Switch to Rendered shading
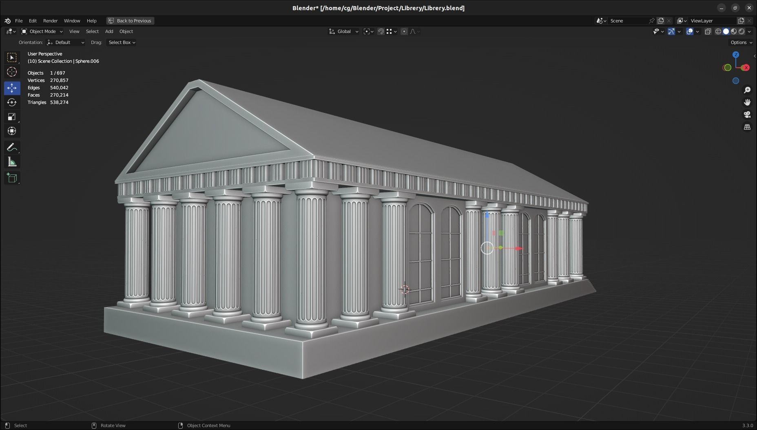The height and width of the screenshot is (430, 757). click(742, 31)
